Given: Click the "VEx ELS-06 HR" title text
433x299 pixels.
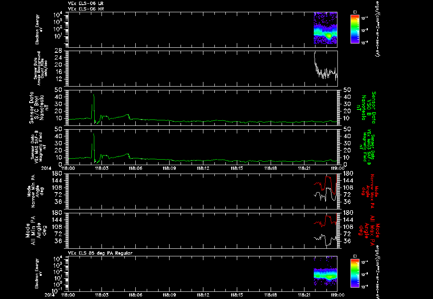Looking at the screenshot, I should pos(86,9).
